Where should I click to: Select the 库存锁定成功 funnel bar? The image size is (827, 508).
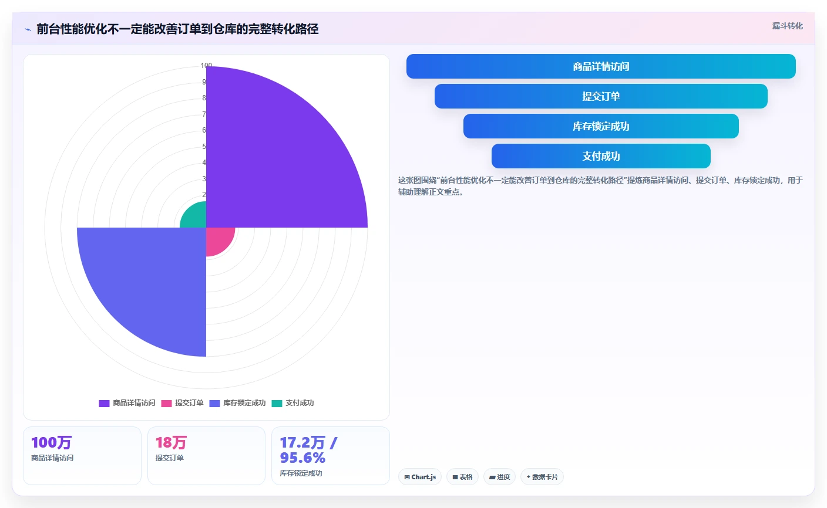point(601,126)
